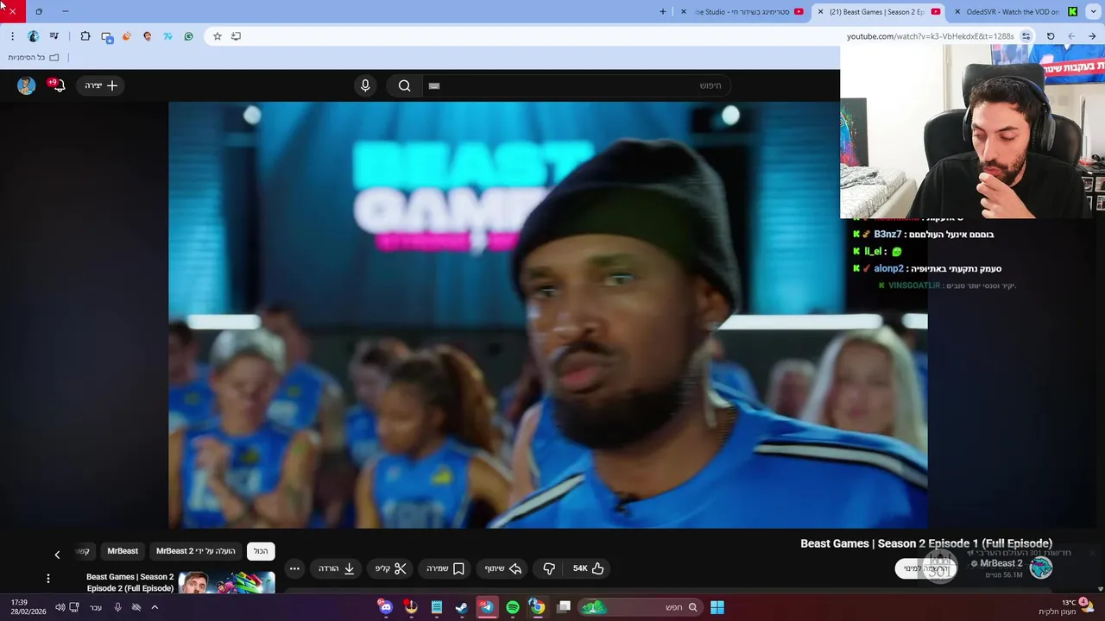Screen dimensions: 1105x621
Task: Reload the page
Action: 1051,36
